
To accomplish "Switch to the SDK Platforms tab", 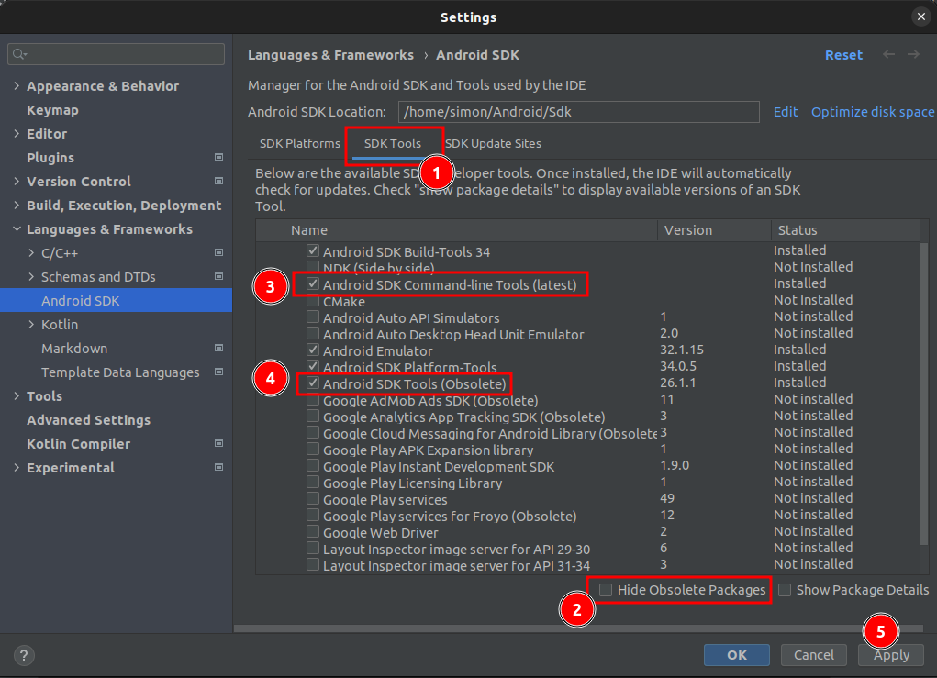I will click(x=299, y=144).
